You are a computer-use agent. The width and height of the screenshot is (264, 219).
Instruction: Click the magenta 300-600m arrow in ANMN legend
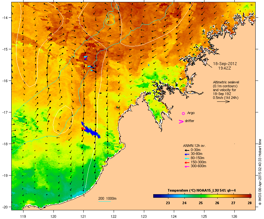pyautogui.click(x=187, y=167)
